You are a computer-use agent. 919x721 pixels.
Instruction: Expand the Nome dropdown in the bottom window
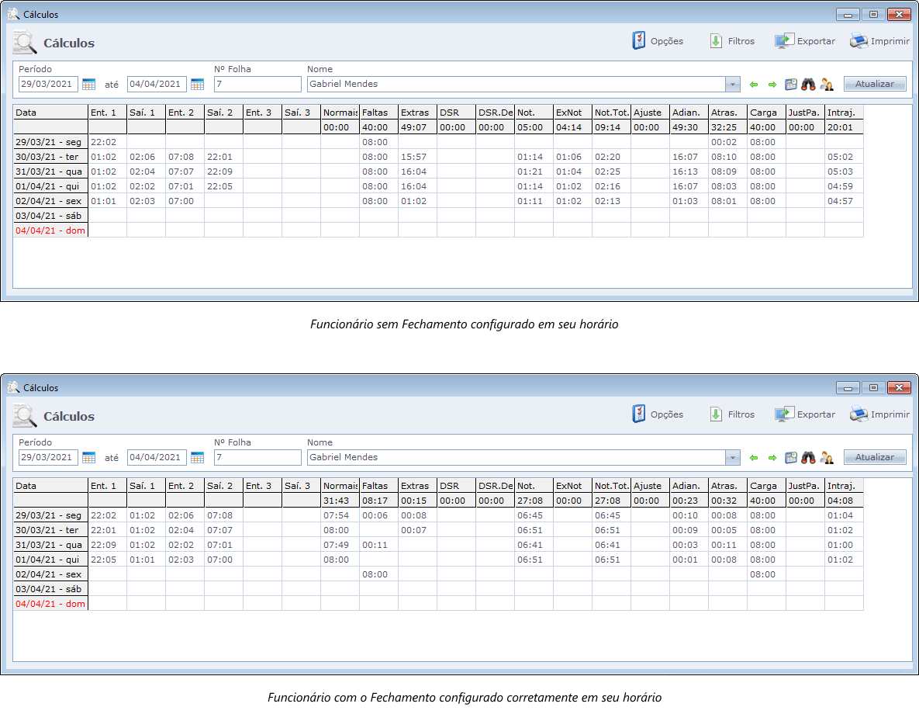(733, 458)
